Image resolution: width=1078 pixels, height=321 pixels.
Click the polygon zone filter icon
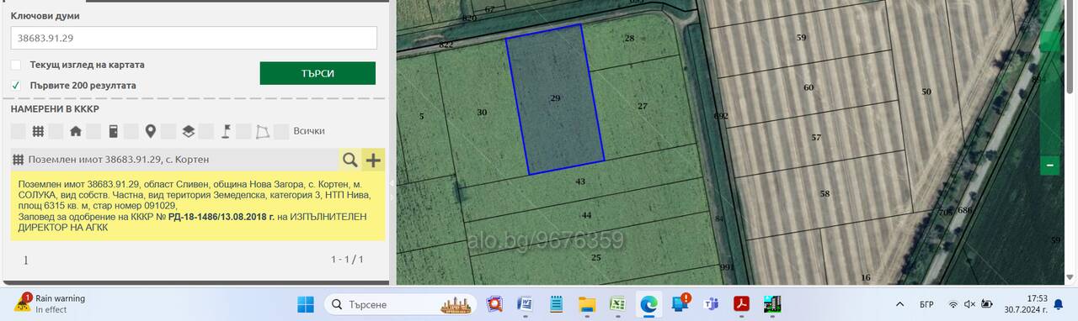[264, 131]
